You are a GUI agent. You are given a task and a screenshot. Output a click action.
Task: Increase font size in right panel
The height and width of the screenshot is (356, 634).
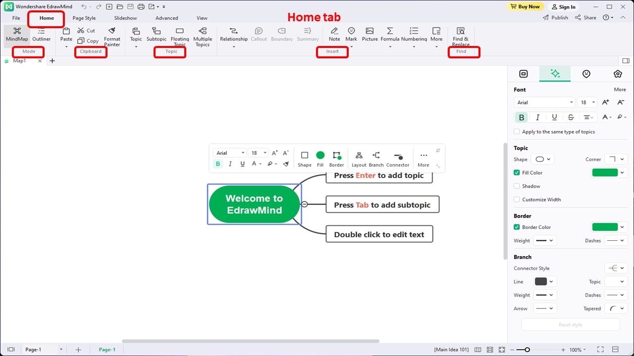point(605,102)
